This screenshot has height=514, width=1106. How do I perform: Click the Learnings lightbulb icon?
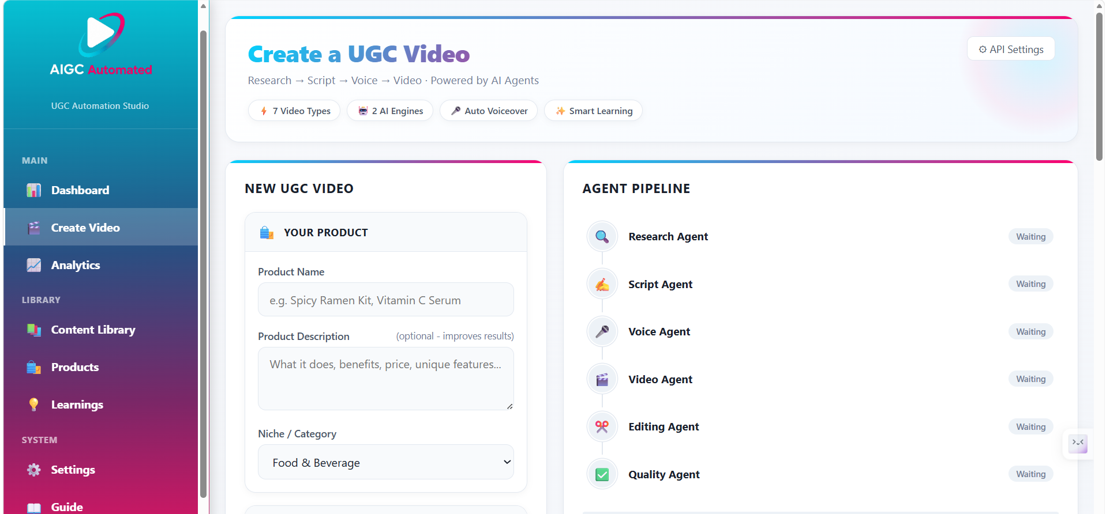tap(34, 405)
